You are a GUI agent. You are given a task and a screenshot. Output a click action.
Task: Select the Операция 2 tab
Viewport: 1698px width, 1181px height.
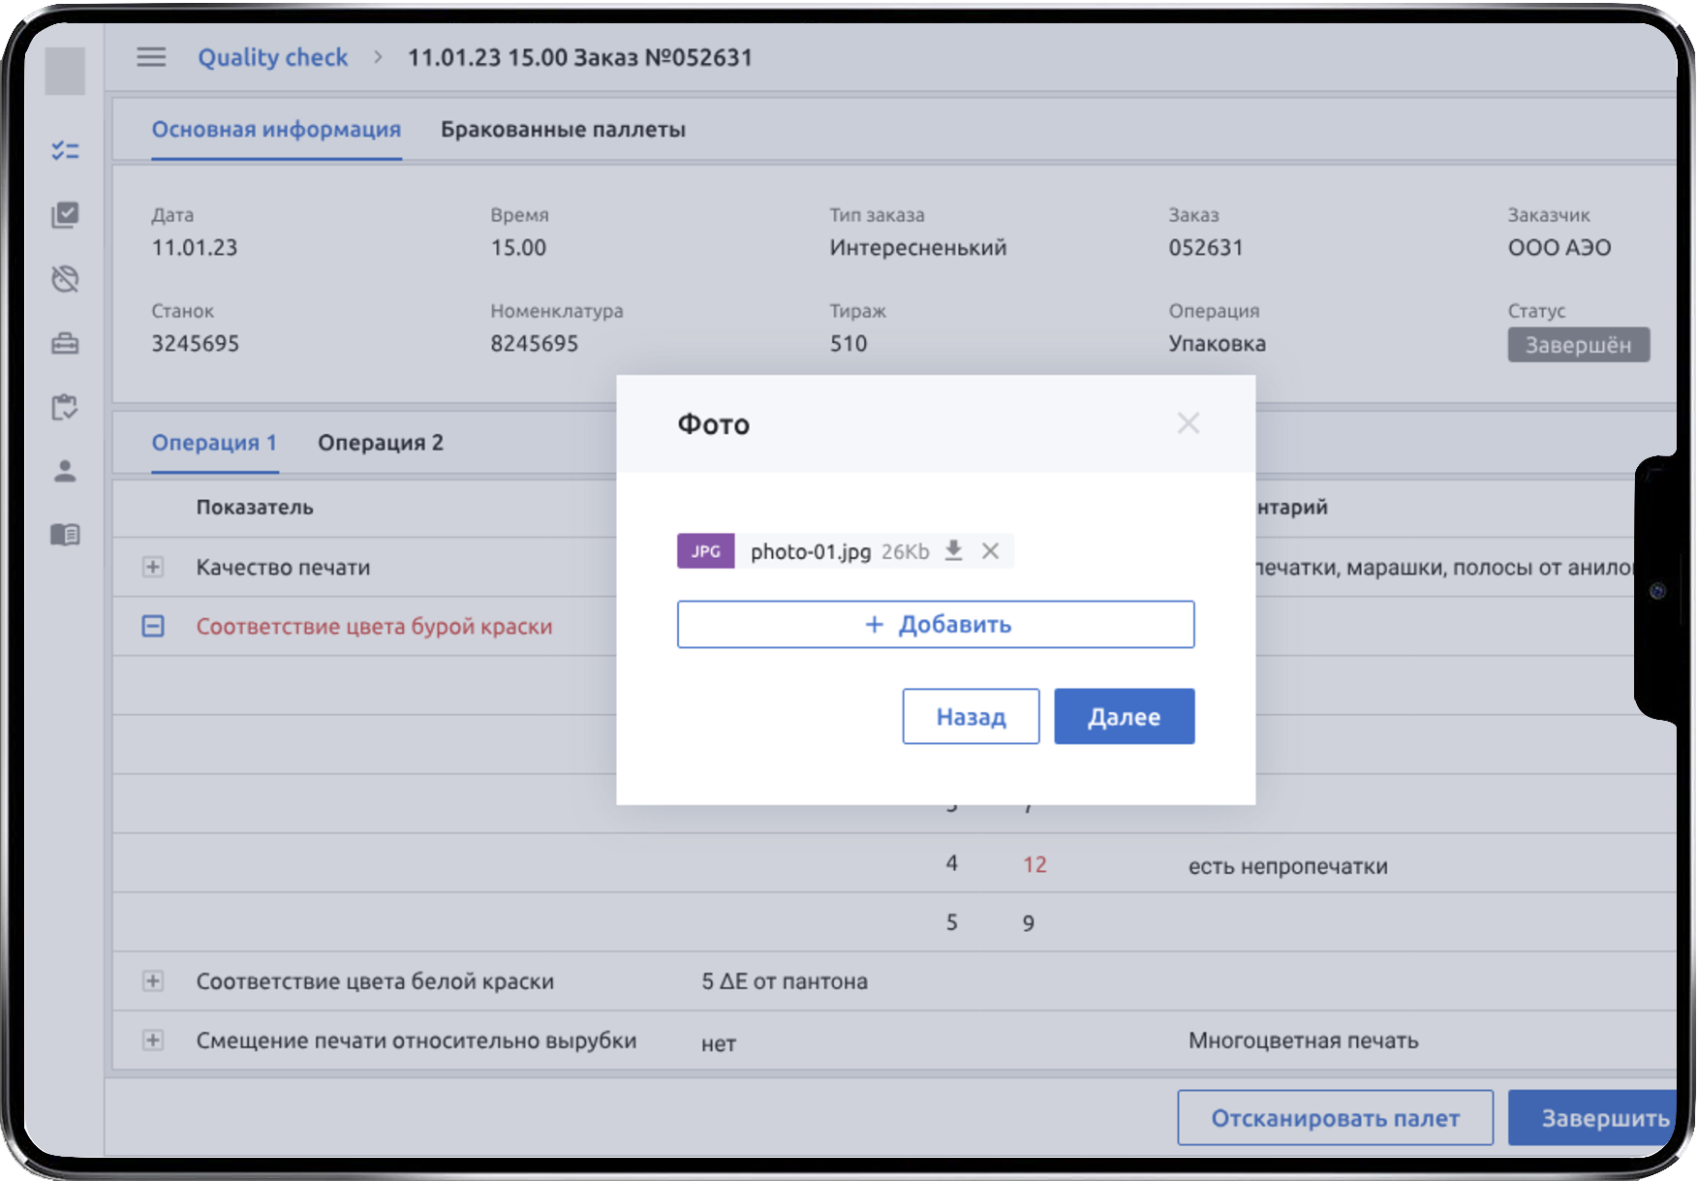tap(380, 443)
